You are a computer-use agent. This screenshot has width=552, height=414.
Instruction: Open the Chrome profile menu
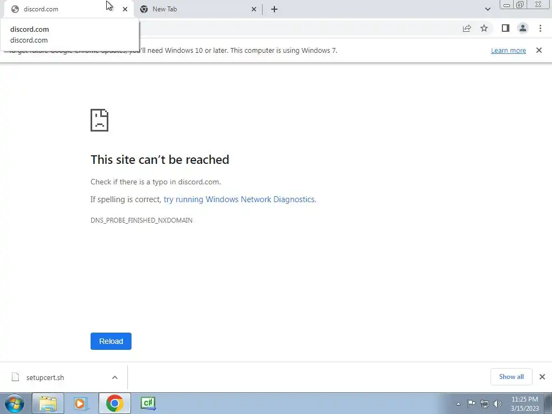(523, 28)
